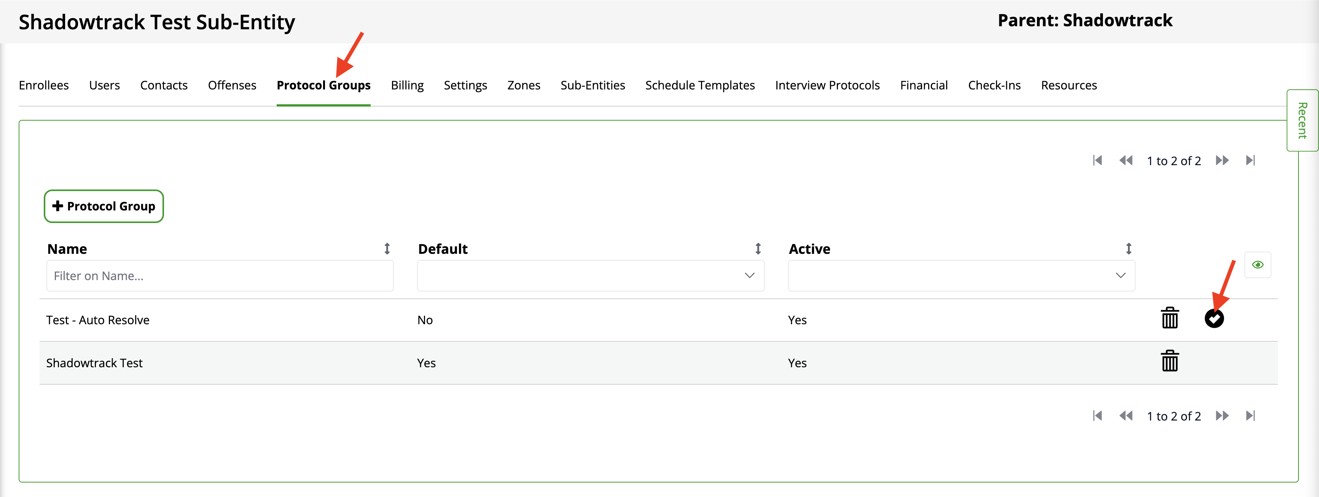Screen dimensions: 1319x497
Task: Go to next page in top pagination
Action: (x=1222, y=161)
